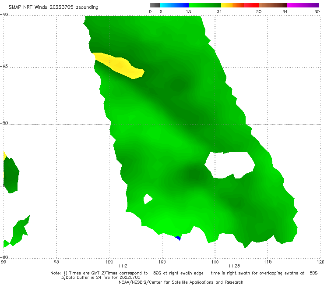
Task: Click the small white hole near longitude 103
Action: point(148,199)
